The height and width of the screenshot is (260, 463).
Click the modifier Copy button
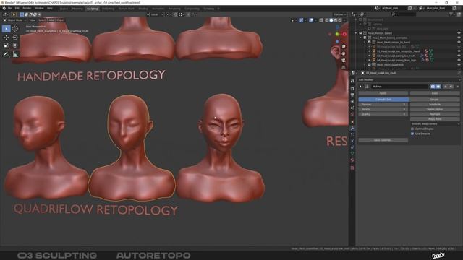pos(435,93)
